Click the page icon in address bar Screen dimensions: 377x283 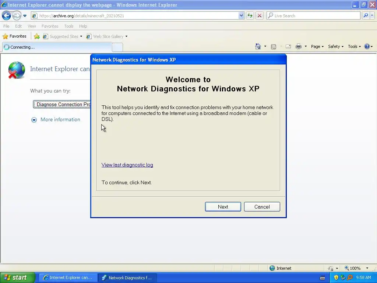coord(35,16)
